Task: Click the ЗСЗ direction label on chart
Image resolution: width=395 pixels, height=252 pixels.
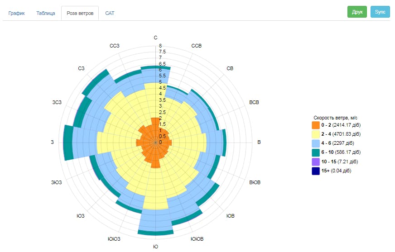Action: point(57,103)
